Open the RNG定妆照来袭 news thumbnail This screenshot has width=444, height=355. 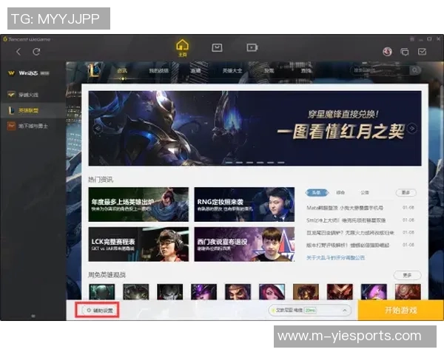click(234, 204)
